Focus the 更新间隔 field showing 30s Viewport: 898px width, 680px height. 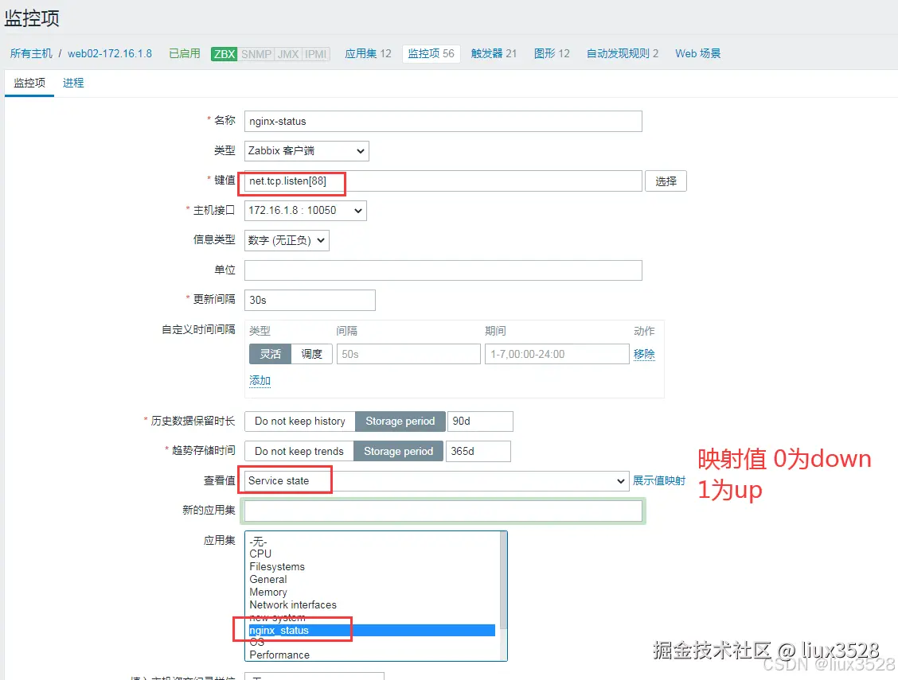tap(310, 300)
